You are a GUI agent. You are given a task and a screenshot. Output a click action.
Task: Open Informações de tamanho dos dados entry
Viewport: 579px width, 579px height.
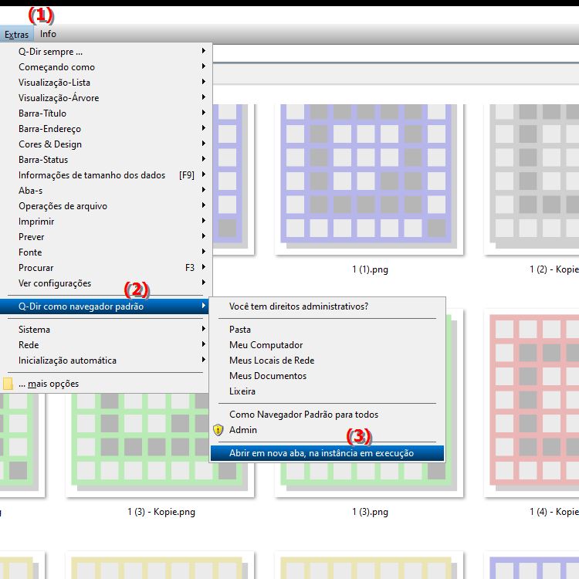pyautogui.click(x=106, y=175)
